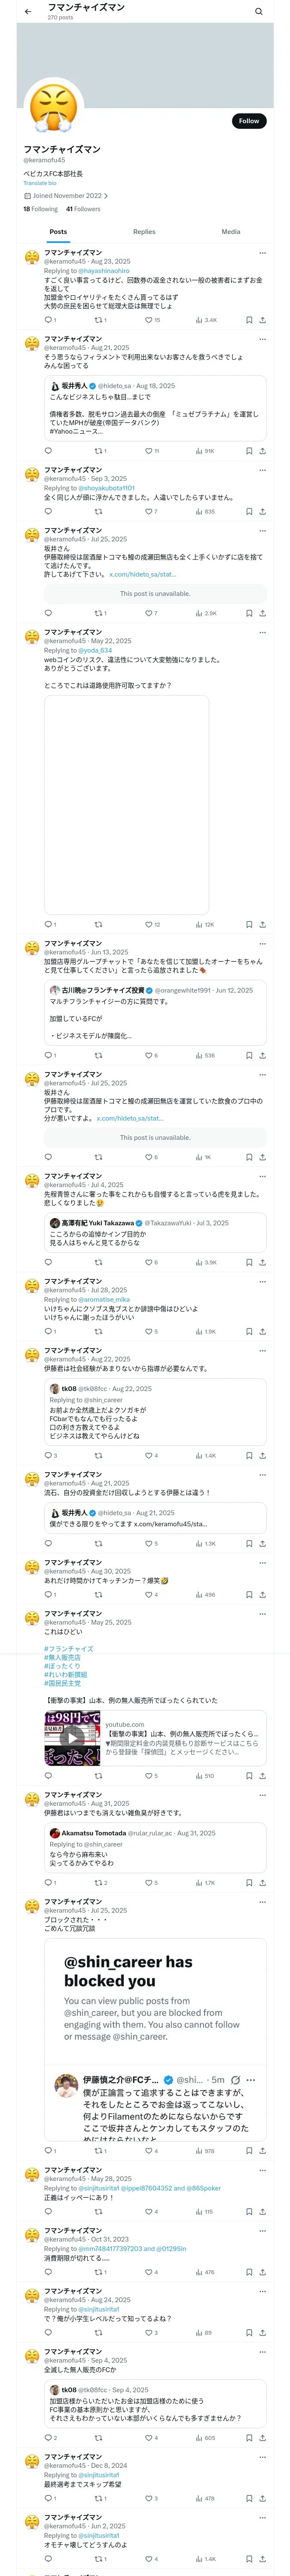The width and height of the screenshot is (290, 2576).
Task: Follow this profile
Action: tap(248, 121)
